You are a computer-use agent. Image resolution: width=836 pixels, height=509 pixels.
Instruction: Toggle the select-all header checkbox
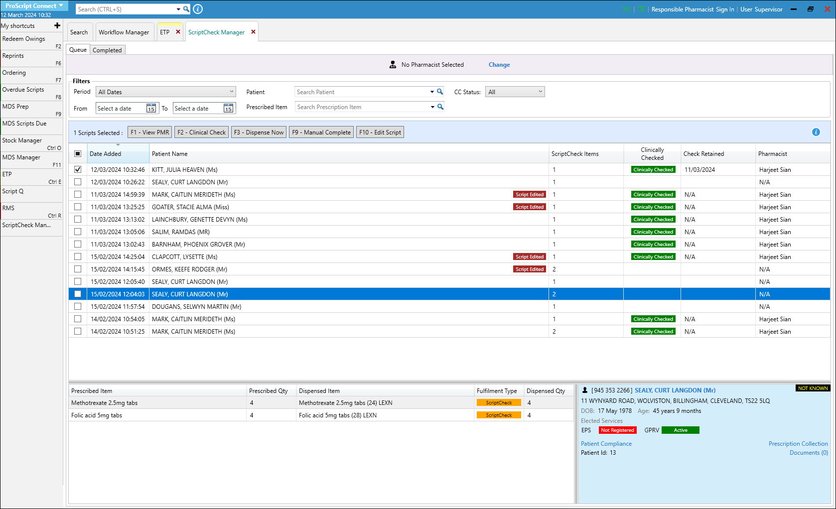(78, 153)
